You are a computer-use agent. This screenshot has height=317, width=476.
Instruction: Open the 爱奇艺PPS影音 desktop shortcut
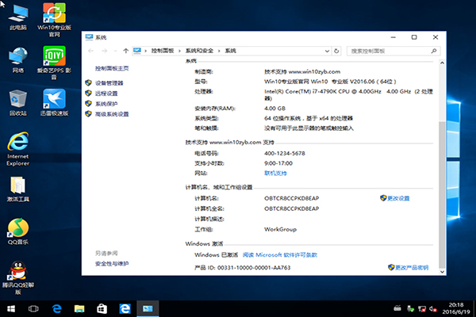click(x=54, y=57)
